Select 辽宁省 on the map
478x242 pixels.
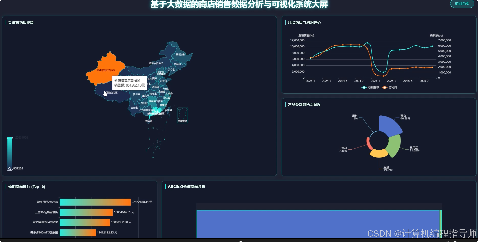[171, 70]
